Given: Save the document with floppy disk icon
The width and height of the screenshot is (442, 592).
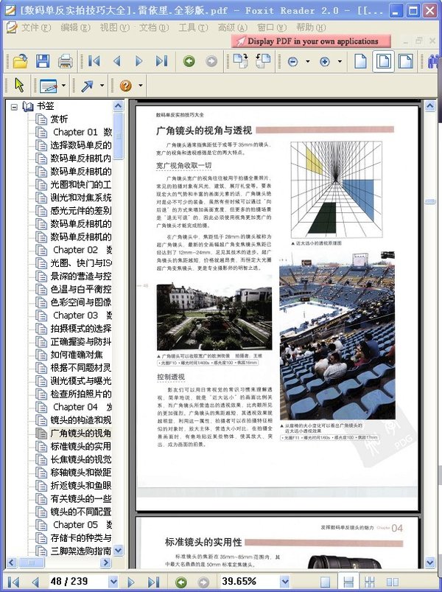Looking at the screenshot, I should point(43,61).
